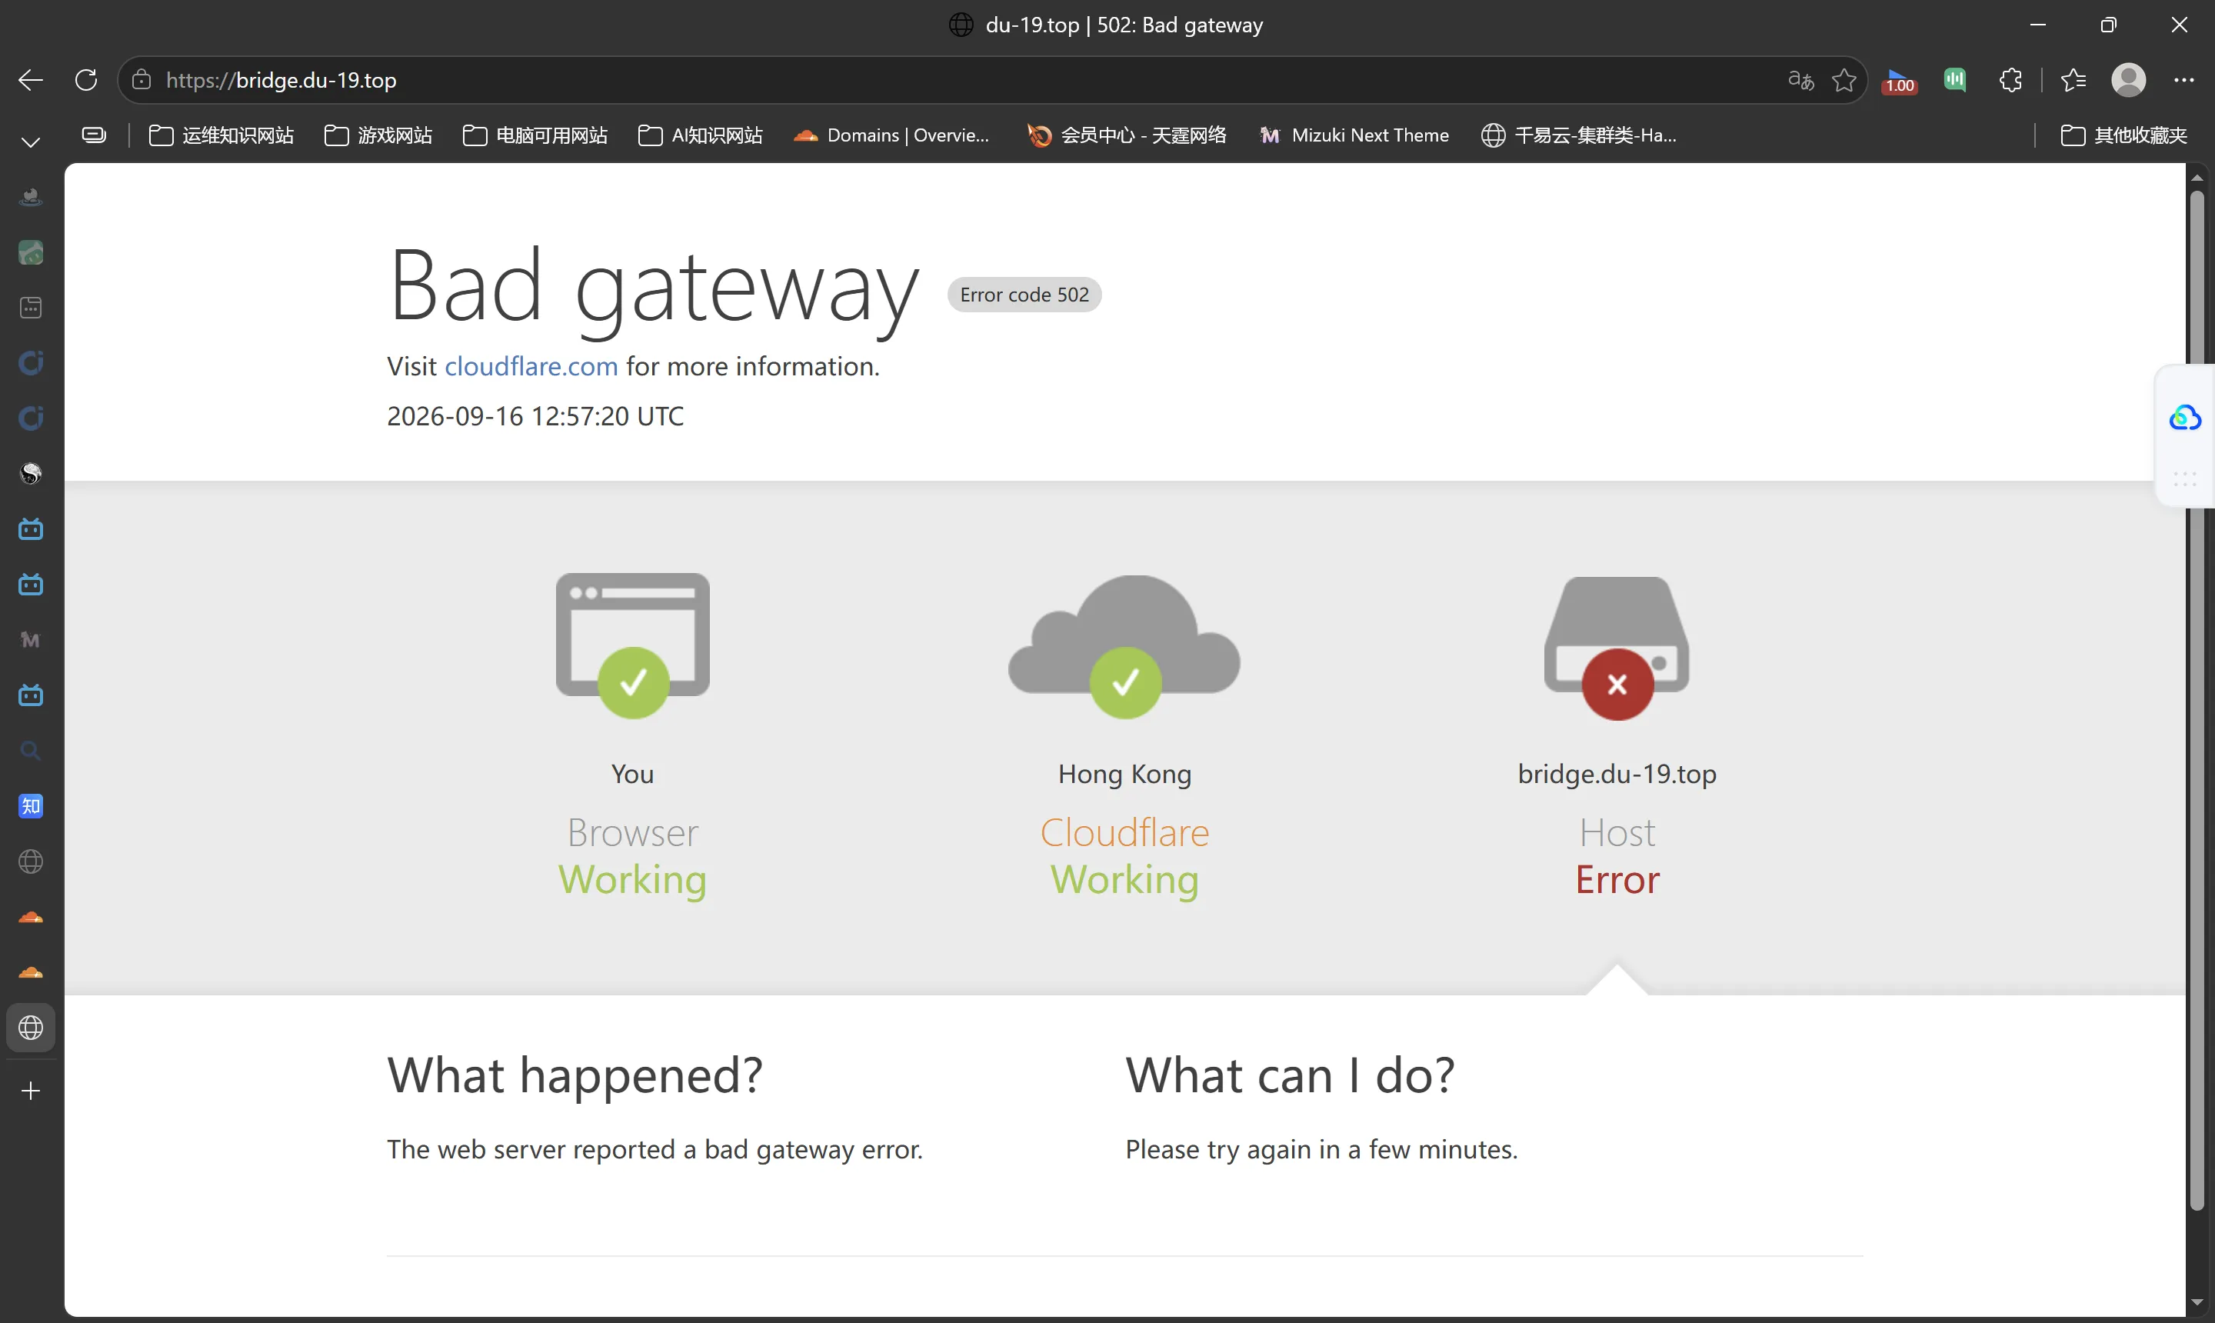The image size is (2215, 1323).
Task: Open the 运维知识网站 bookmark folder
Action: click(x=221, y=135)
